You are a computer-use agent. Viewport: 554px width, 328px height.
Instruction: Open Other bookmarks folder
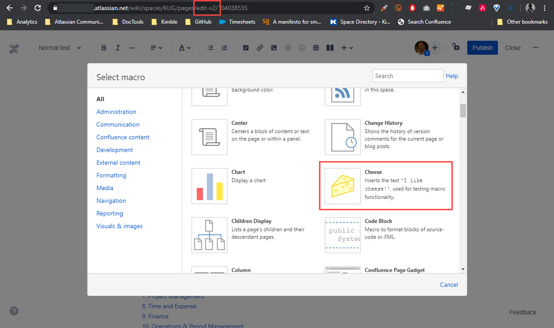522,22
